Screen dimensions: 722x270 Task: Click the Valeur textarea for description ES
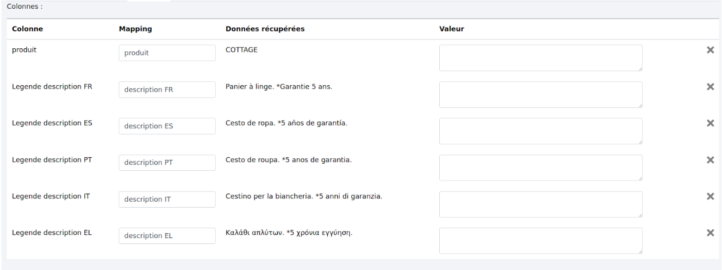pyautogui.click(x=540, y=131)
